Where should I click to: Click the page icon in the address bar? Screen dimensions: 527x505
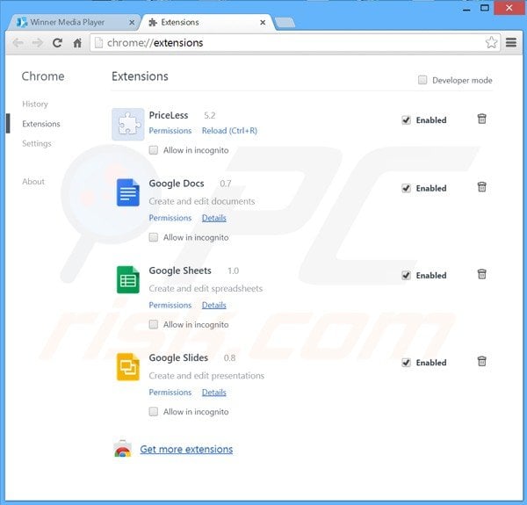tap(98, 43)
